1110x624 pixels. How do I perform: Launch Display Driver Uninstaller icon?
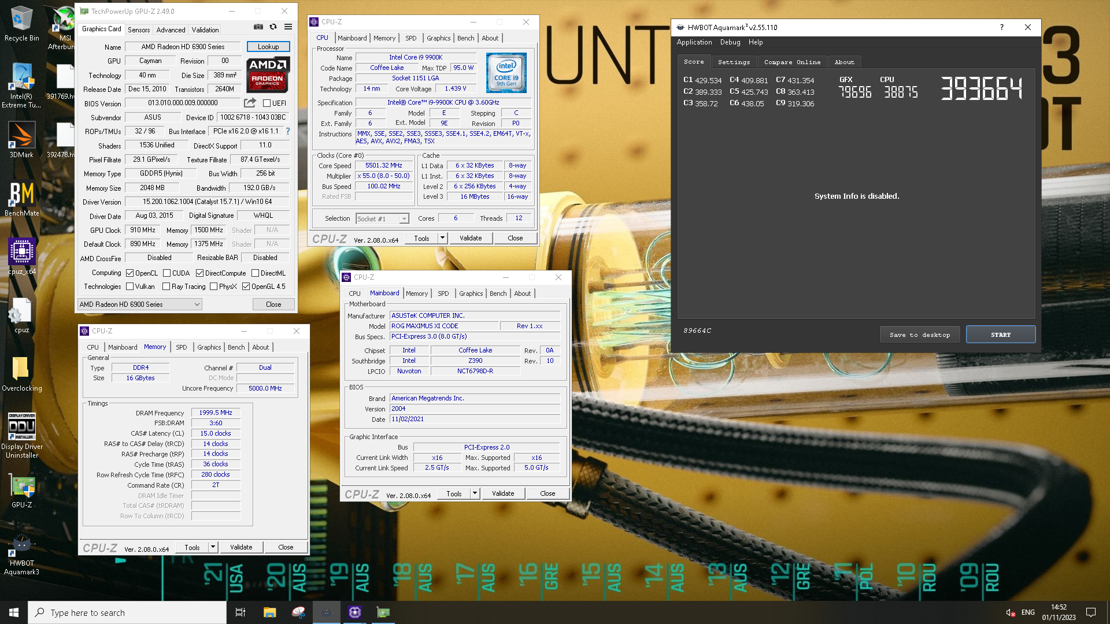[21, 436]
